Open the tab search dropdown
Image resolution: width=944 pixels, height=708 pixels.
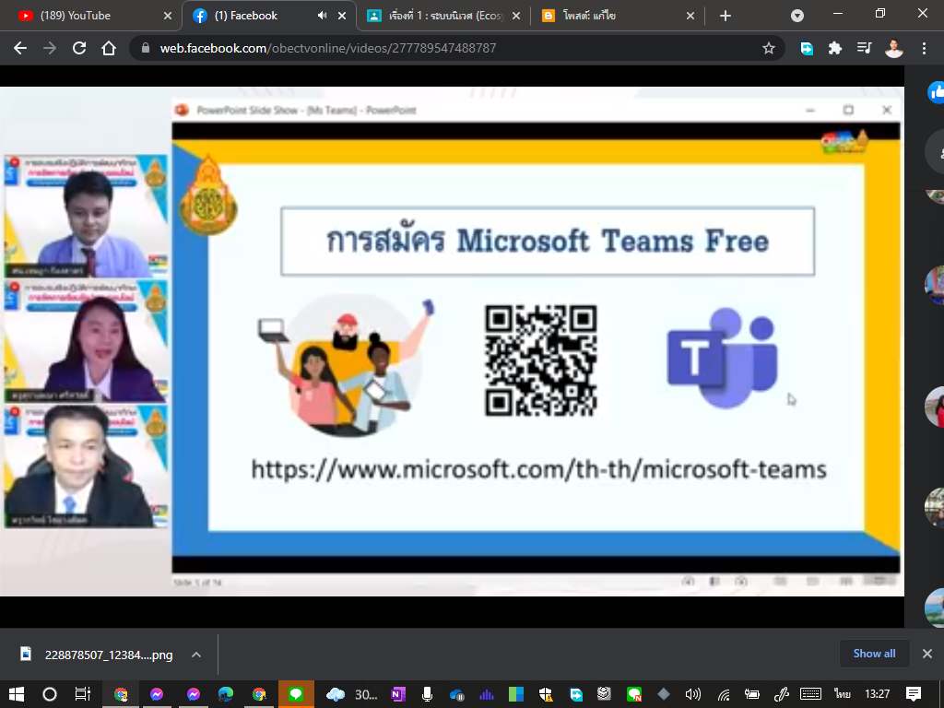[x=797, y=16]
